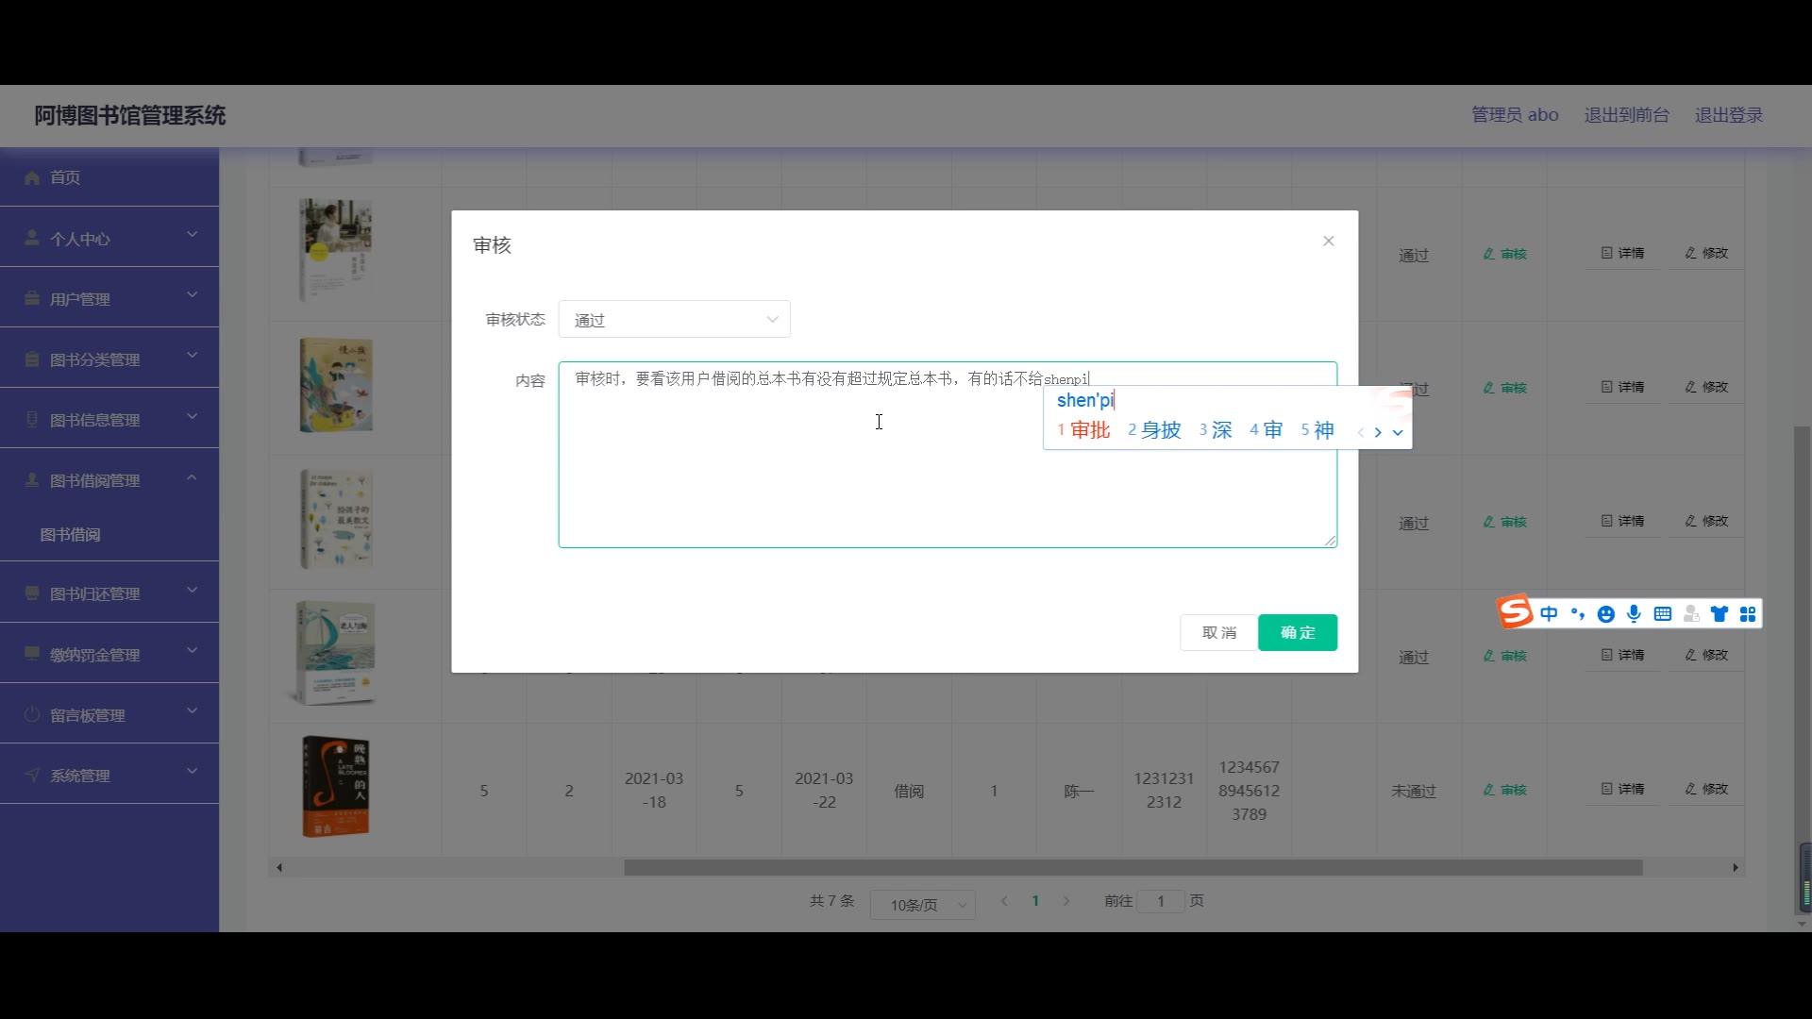Screen dimensions: 1812x1019
Task: Open Sogou soft keyboard icon
Action: click(1663, 614)
